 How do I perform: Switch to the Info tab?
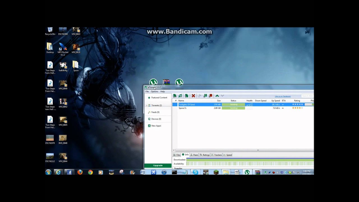[185, 155]
